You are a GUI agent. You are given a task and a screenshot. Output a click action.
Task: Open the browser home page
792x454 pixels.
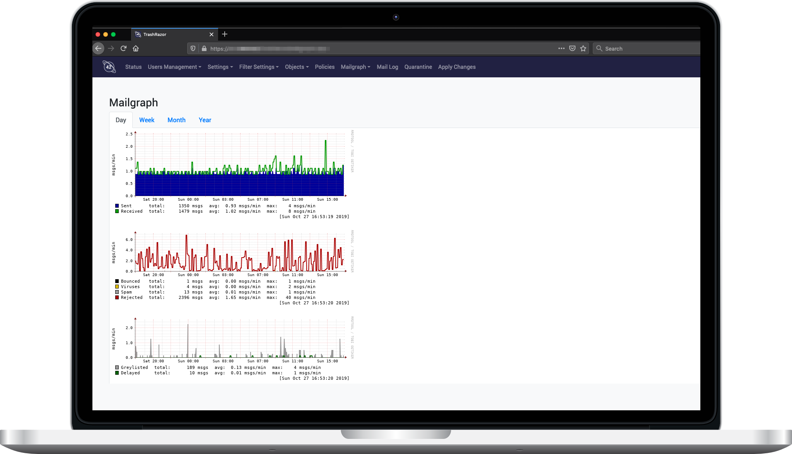pos(135,48)
